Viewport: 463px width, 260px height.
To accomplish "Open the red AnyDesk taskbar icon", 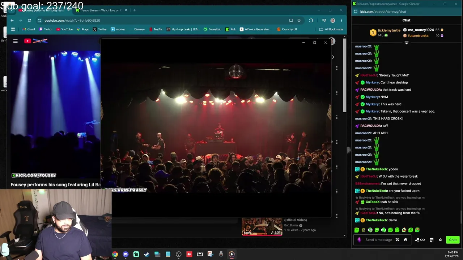I will point(189,254).
